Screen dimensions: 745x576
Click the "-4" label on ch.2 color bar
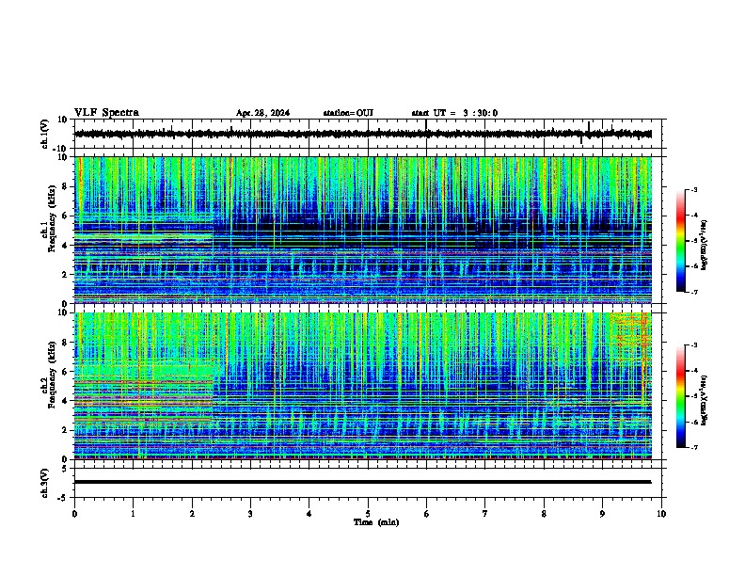694,371
